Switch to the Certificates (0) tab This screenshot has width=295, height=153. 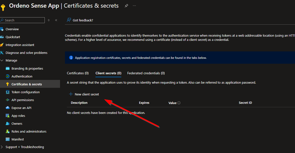[x=78, y=73]
